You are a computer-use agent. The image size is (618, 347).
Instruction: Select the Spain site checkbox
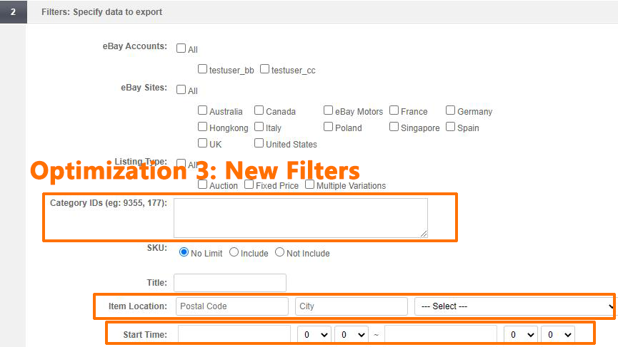451,127
